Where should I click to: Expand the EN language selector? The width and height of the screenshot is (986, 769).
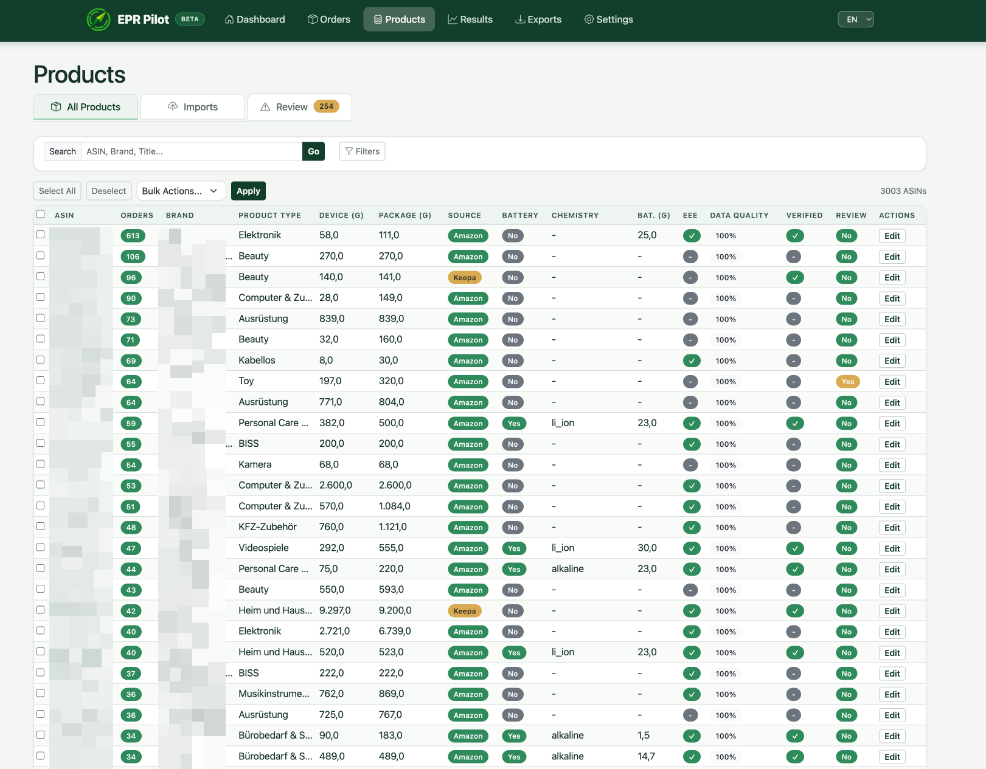(856, 19)
